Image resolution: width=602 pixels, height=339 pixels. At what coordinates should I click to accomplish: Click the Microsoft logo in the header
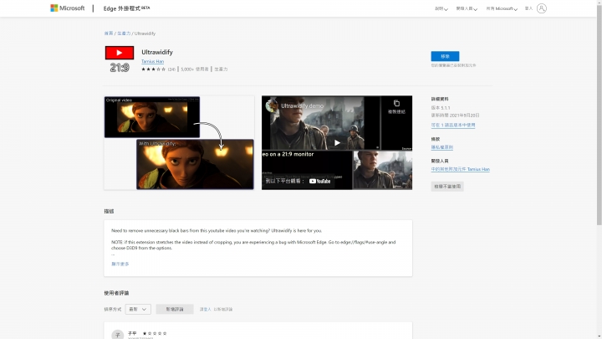[67, 8]
